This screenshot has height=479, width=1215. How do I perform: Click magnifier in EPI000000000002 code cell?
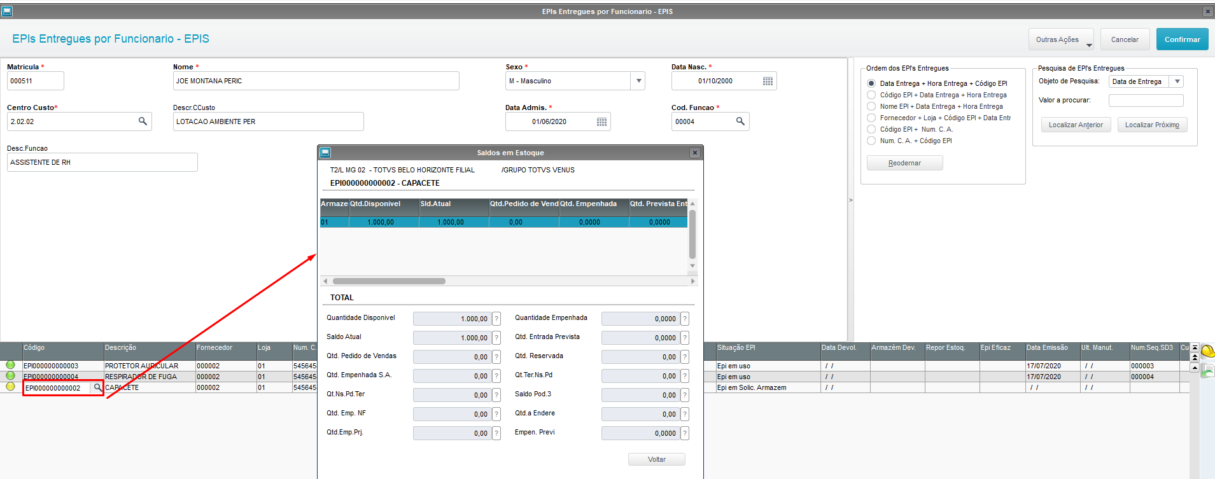97,387
